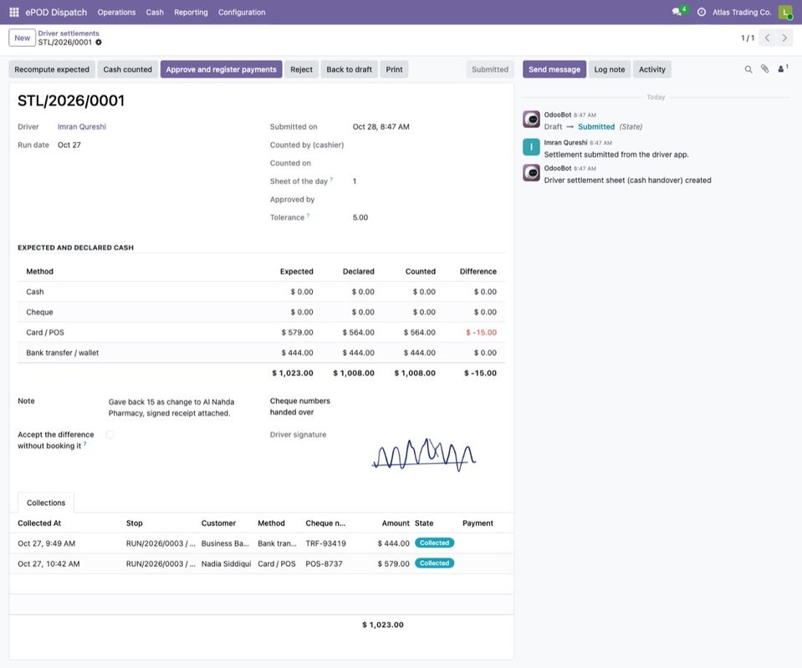802x668 pixels.
Task: Click the driver signature image
Action: point(424,454)
